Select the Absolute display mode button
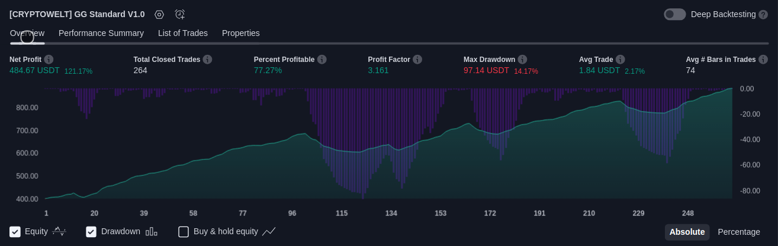Viewport: 778px width, 246px height. coord(687,232)
